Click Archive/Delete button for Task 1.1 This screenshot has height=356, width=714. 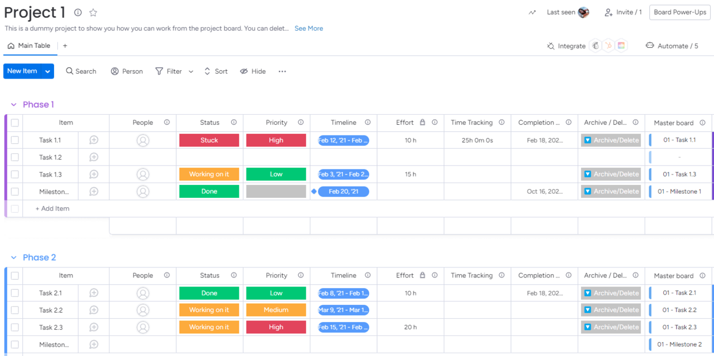pyautogui.click(x=611, y=140)
